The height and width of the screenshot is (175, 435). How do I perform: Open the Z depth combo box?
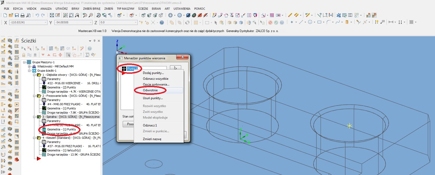tap(118, 23)
